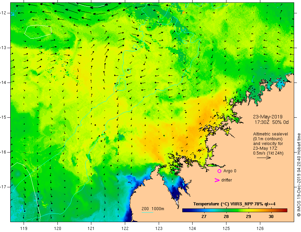Screen dimensions: 301x232
Task: Click the cyan 200/1000m contour legend line
Action: 147,212
